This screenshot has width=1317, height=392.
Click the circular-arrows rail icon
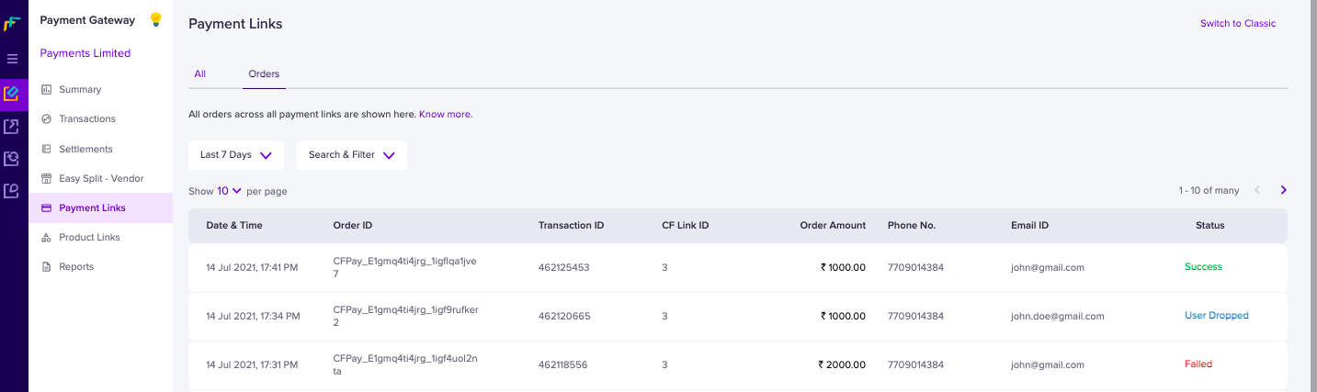click(x=12, y=159)
